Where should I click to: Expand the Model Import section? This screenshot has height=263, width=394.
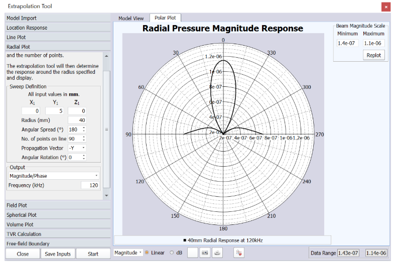pyautogui.click(x=58, y=18)
